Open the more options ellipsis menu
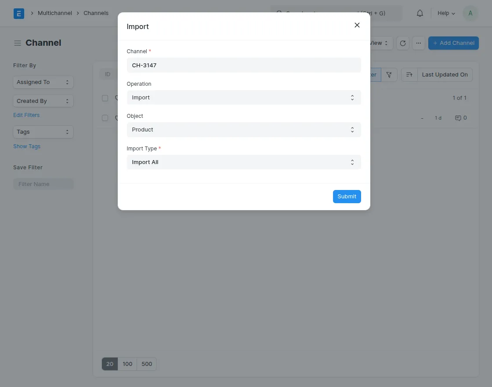The image size is (492, 387). 418,43
